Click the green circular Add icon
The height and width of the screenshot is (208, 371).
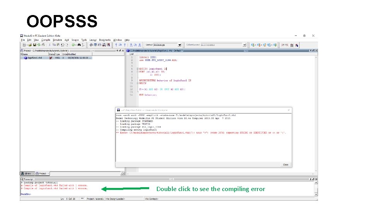point(73,45)
